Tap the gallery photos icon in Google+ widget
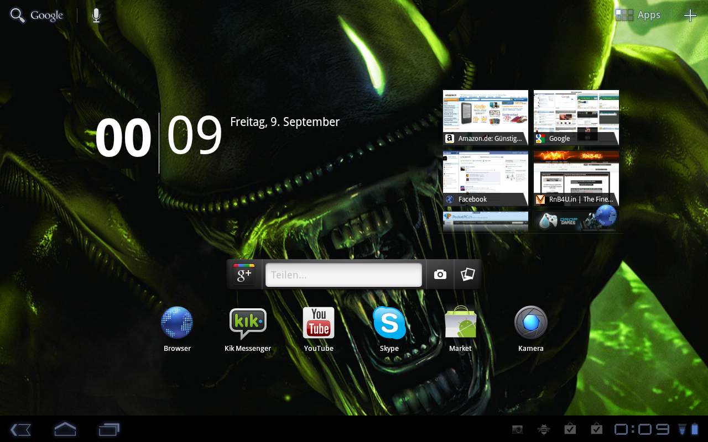The width and height of the screenshot is (708, 442). tap(468, 275)
